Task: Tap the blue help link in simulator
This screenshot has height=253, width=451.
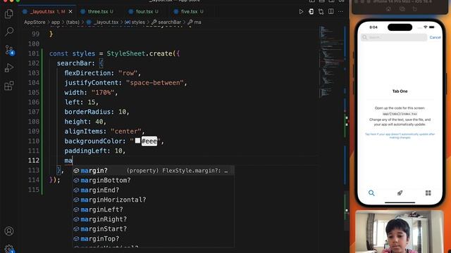Action: coord(400,136)
